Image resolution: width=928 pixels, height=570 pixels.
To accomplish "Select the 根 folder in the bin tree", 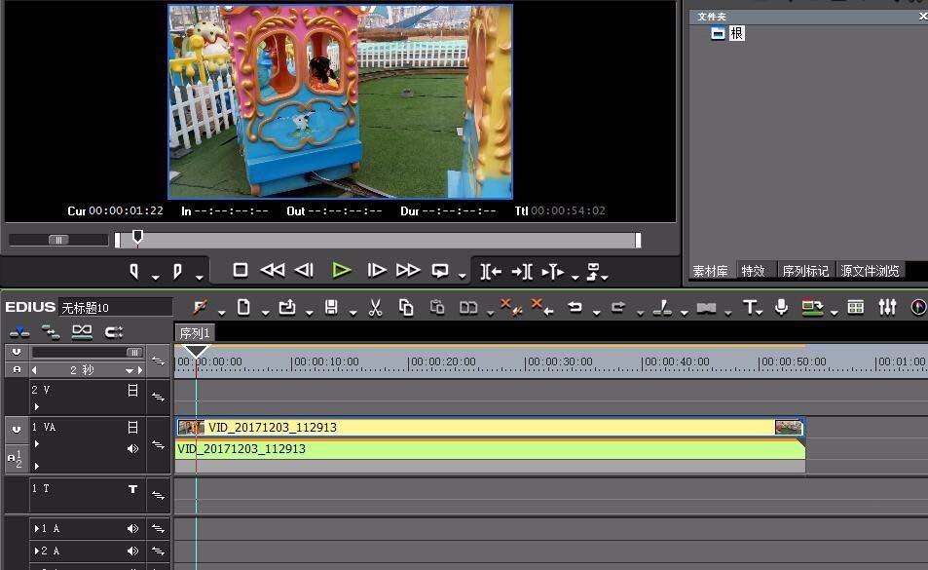I will (737, 33).
